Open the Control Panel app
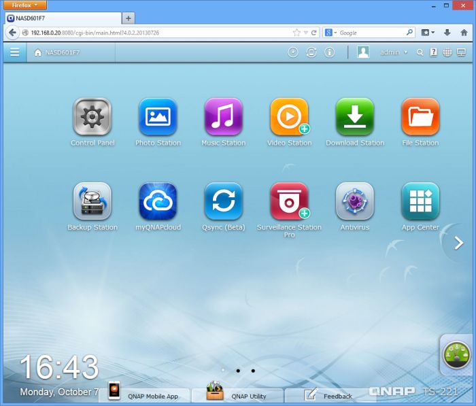 point(92,117)
